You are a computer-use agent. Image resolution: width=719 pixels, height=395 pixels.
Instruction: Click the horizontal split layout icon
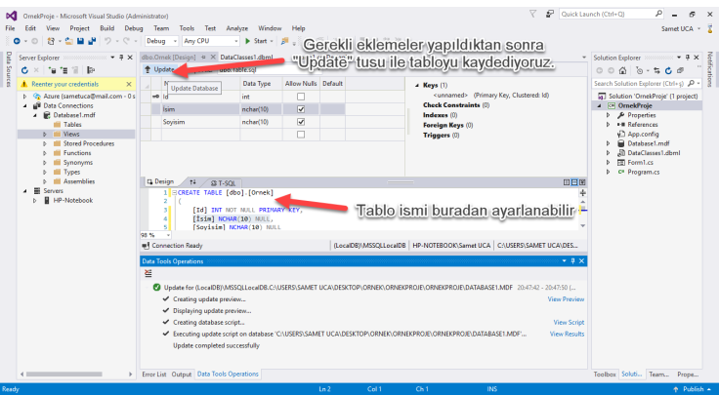[x=574, y=182]
